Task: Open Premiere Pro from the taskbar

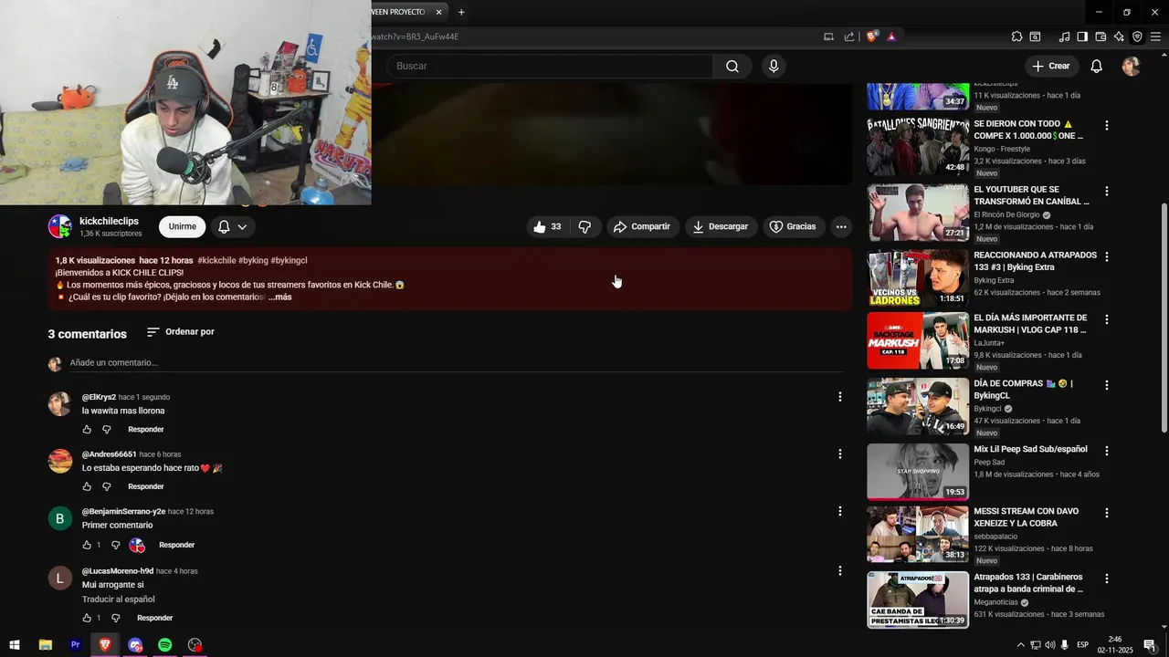Action: pos(76,645)
